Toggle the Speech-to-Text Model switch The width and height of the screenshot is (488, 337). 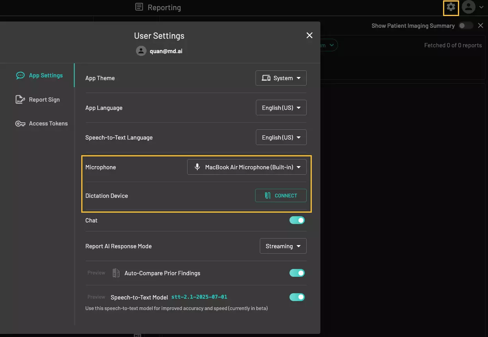pyautogui.click(x=297, y=297)
